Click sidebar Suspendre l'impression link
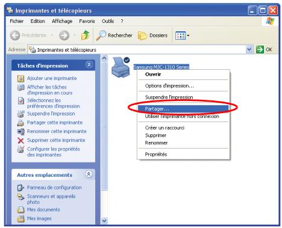 (51, 114)
